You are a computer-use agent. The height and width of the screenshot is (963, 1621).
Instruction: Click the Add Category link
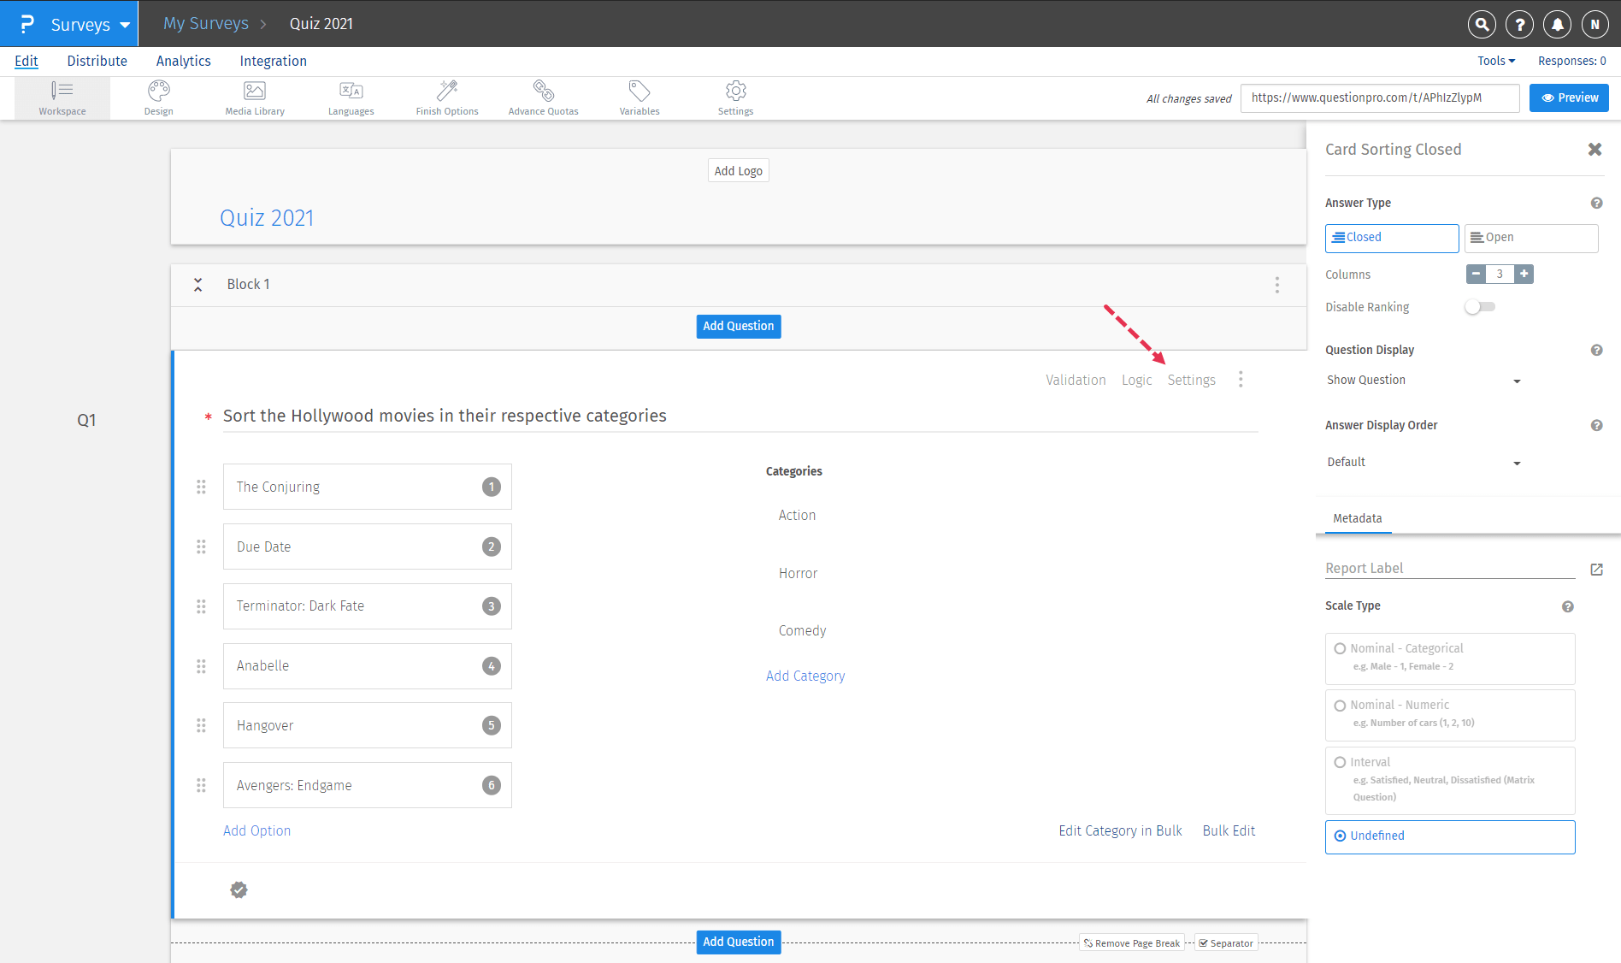click(805, 676)
